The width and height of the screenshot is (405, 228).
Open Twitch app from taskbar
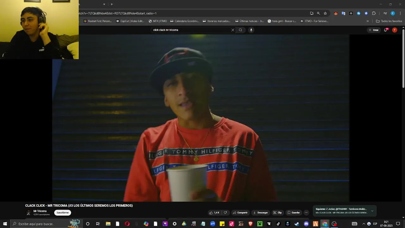pos(165,224)
